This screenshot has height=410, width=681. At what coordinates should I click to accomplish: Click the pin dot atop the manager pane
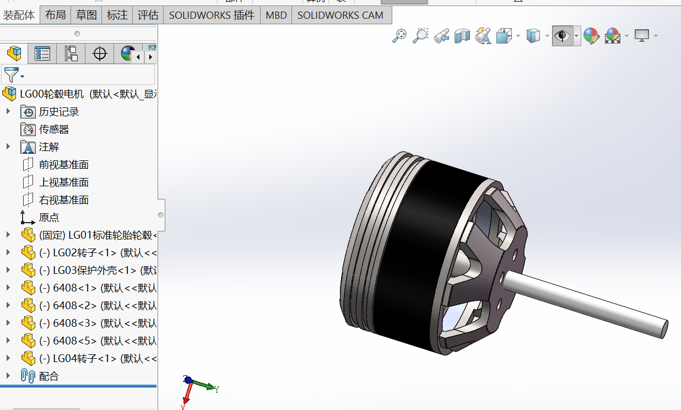pyautogui.click(x=77, y=34)
